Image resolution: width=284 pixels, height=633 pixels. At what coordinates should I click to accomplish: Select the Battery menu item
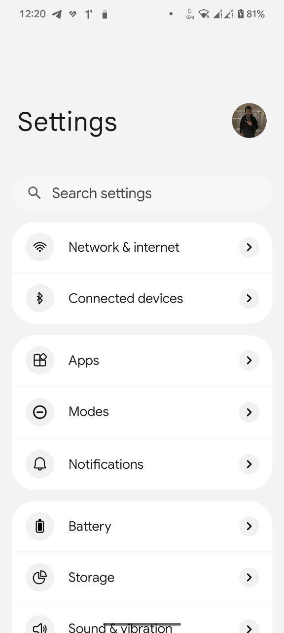pos(142,526)
